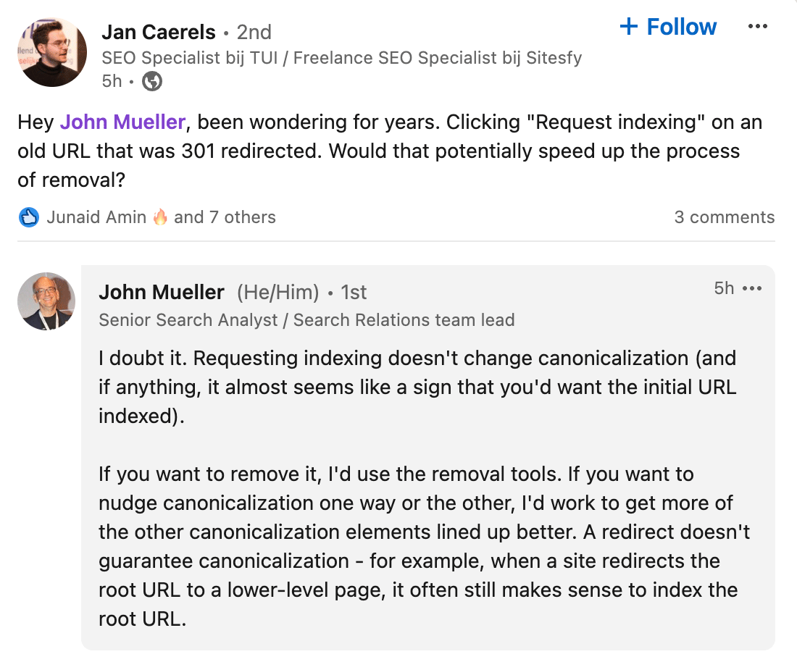This screenshot has width=797, height=662.
Task: Click the plus icon beside Follow
Action: 629,26
